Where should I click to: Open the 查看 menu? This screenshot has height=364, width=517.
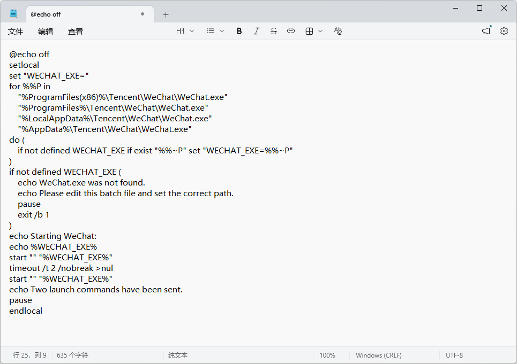pos(76,32)
